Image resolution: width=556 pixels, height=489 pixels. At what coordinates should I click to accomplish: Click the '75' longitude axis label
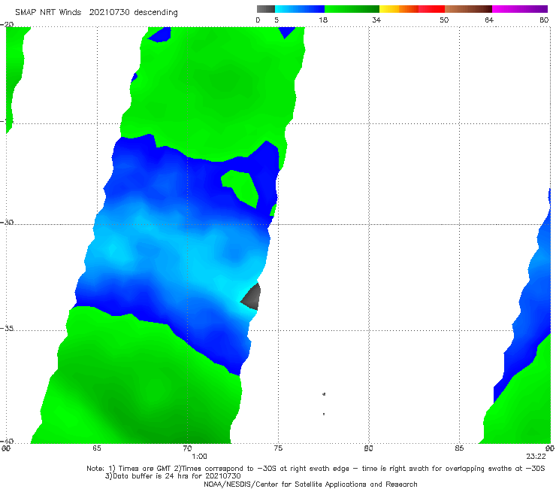click(278, 448)
